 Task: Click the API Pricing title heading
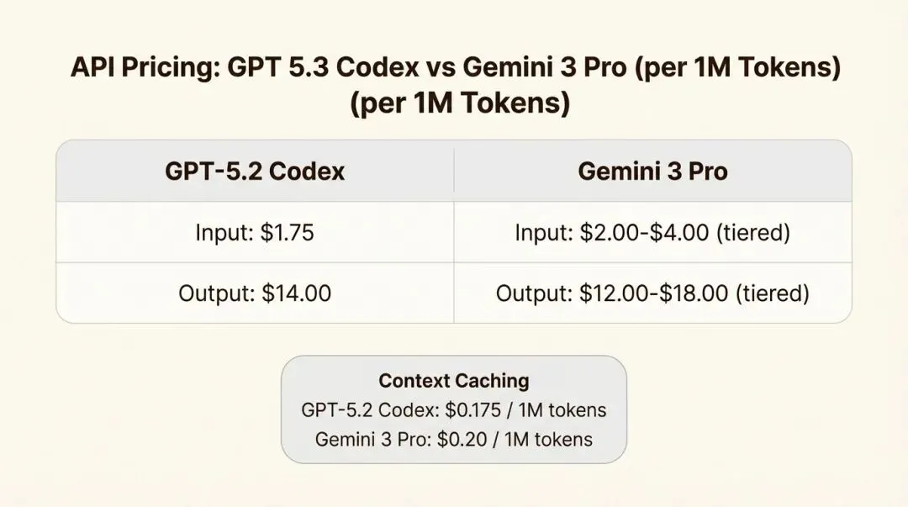coord(455,85)
